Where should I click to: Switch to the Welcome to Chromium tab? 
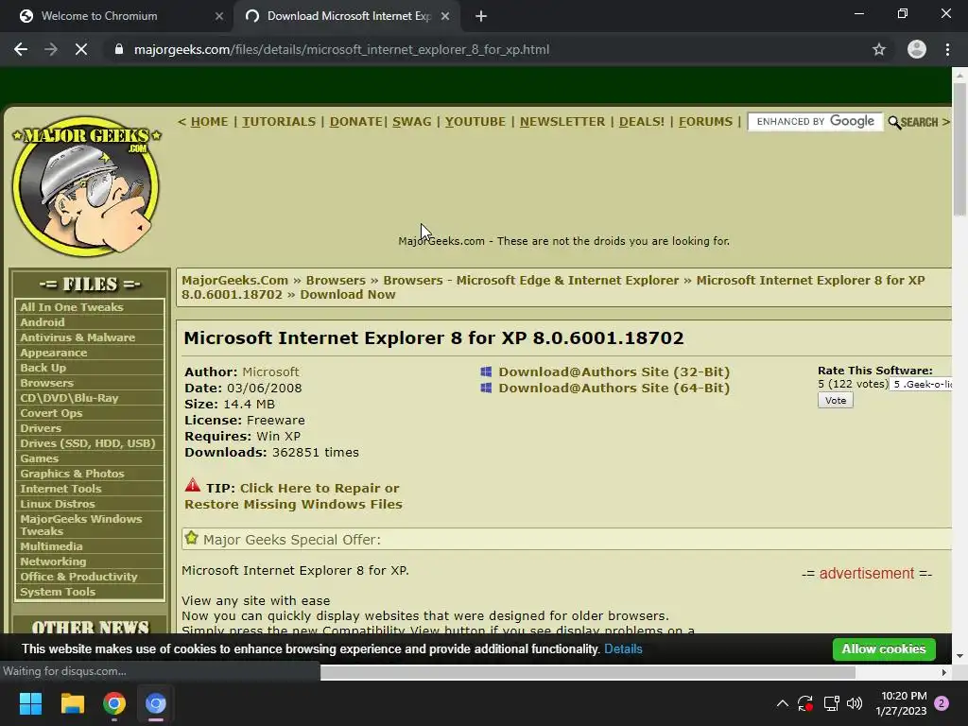point(117,16)
